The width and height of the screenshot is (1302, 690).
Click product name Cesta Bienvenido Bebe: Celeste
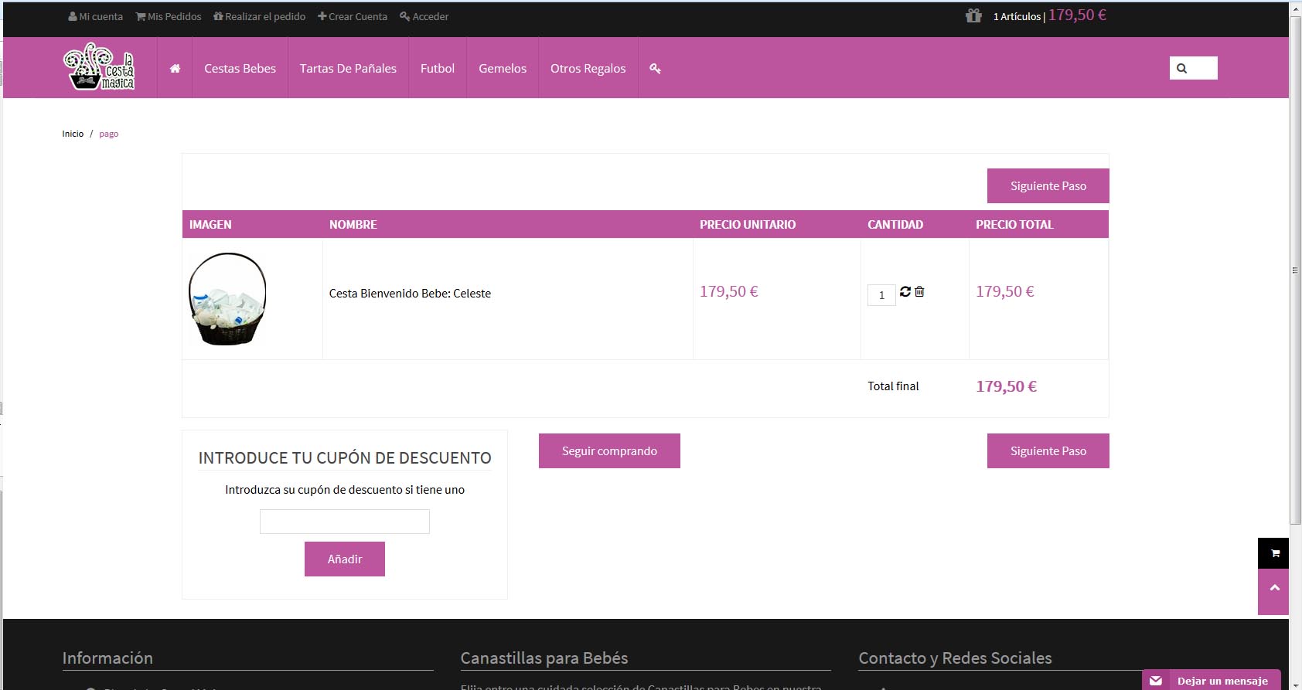click(410, 294)
